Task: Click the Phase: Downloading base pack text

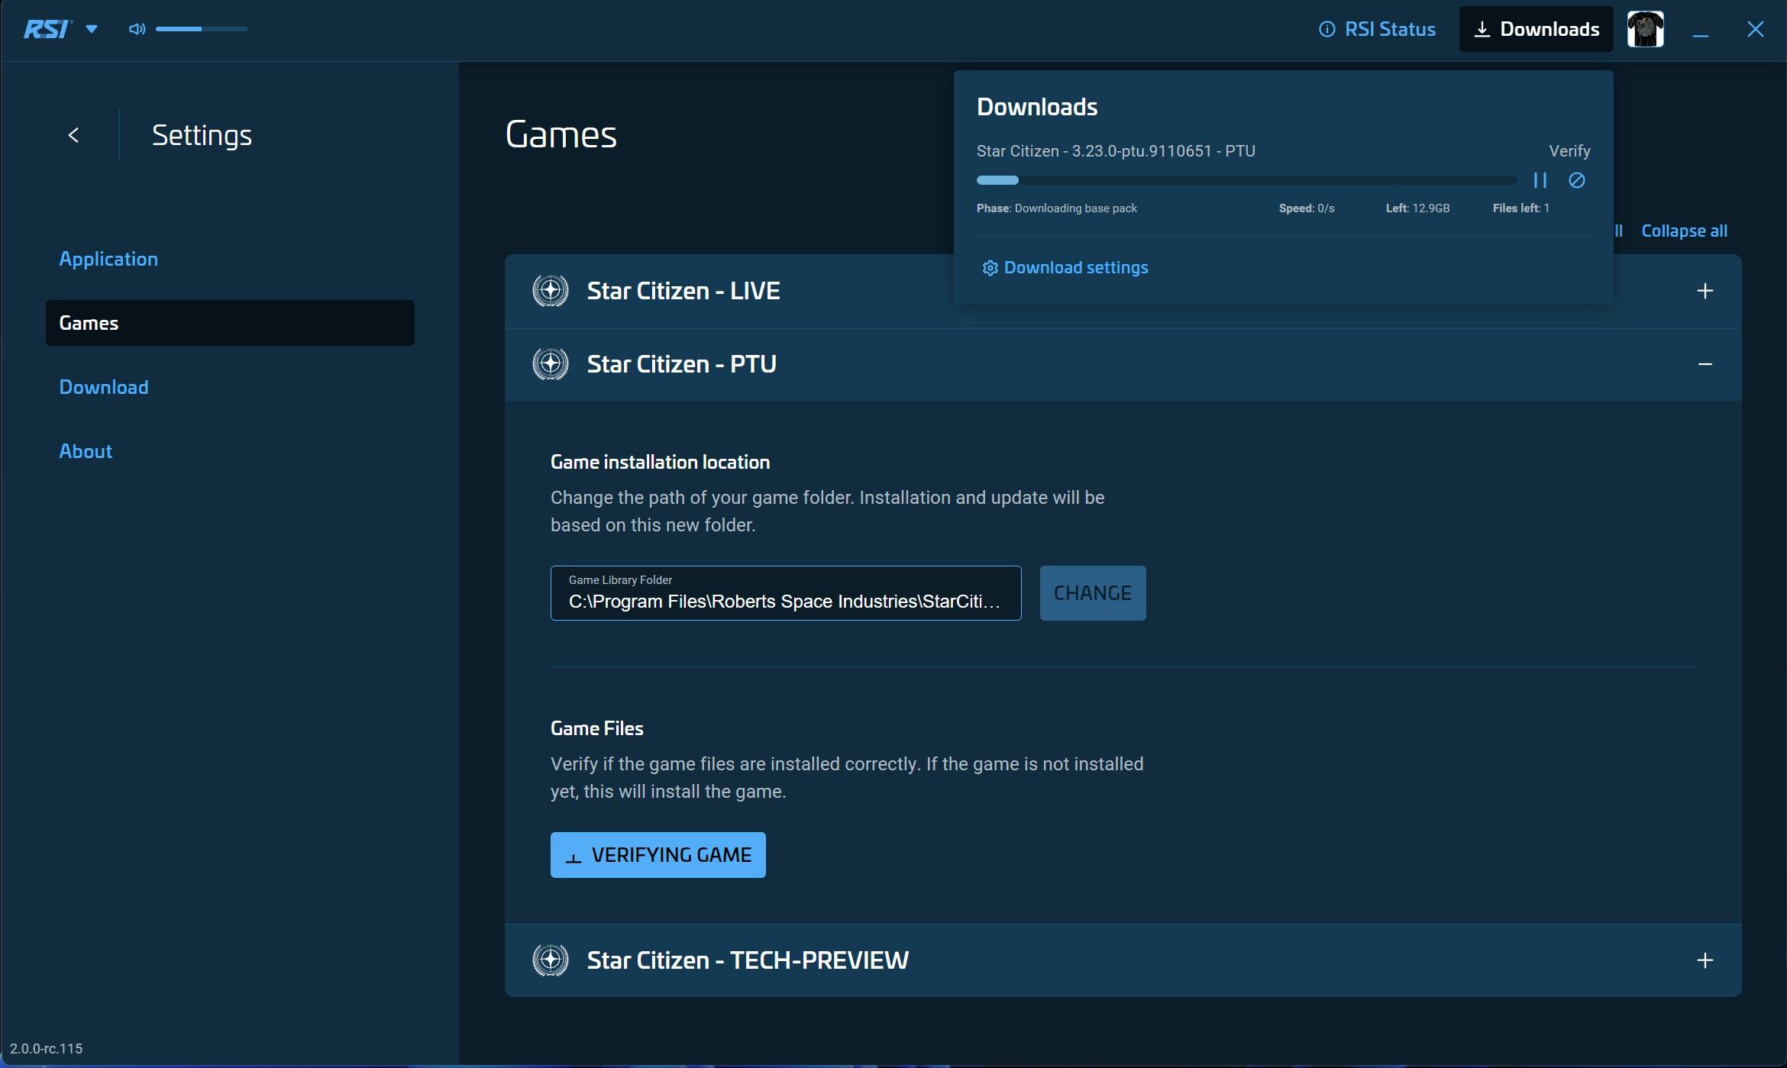Action: click(1057, 208)
